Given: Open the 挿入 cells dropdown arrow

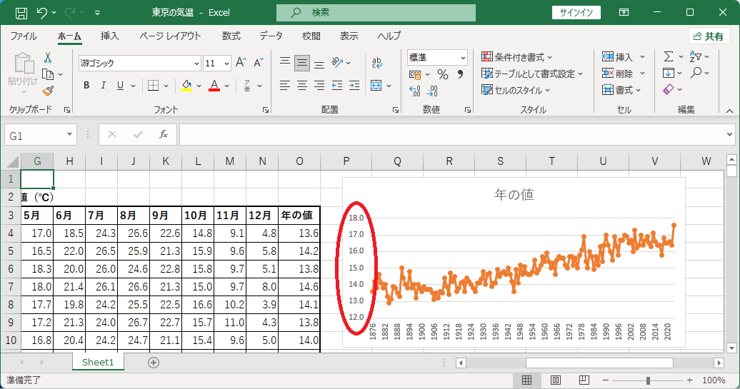Looking at the screenshot, I should click(642, 57).
